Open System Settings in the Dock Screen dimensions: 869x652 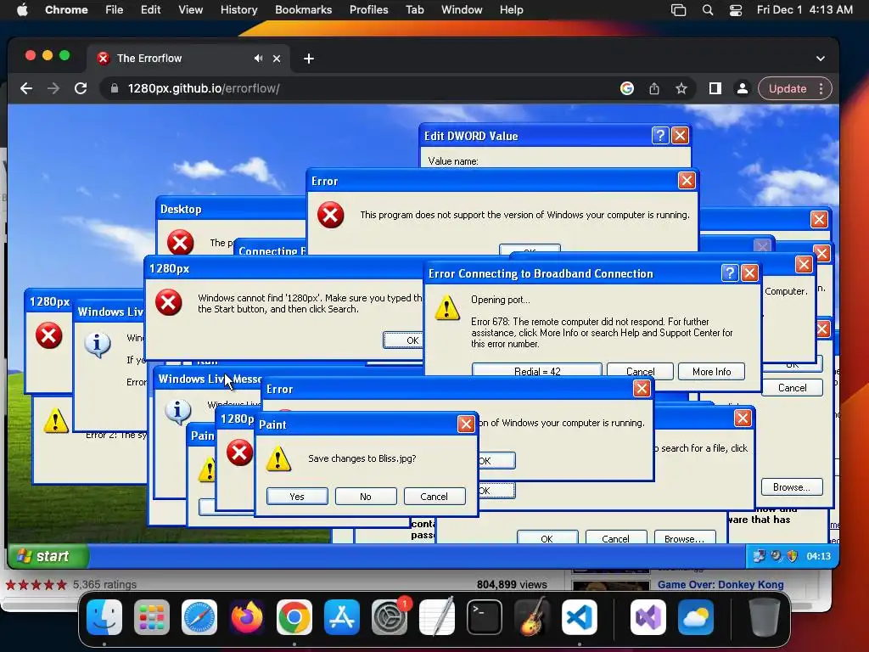(390, 617)
